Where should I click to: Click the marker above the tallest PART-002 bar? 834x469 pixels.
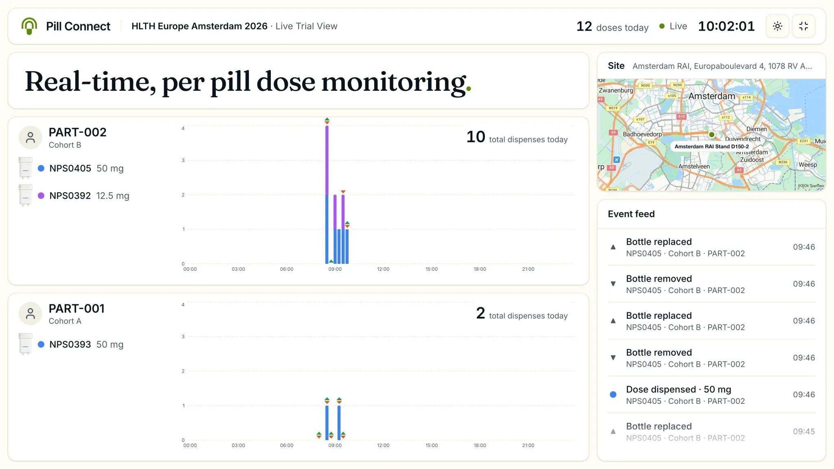327,121
